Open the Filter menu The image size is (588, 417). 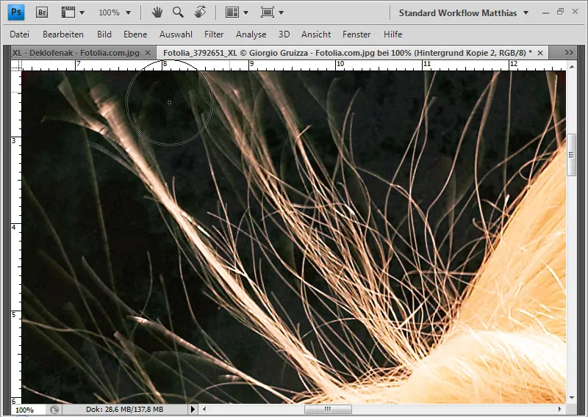coord(214,35)
